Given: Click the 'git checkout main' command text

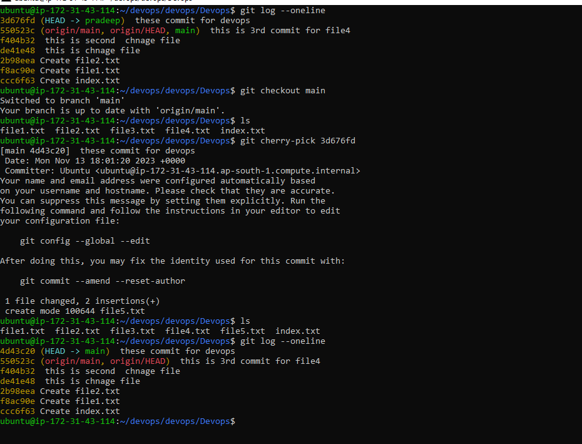Looking at the screenshot, I should click(x=282, y=91).
